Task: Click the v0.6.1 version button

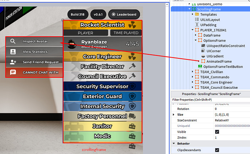Action: tap(98, 14)
